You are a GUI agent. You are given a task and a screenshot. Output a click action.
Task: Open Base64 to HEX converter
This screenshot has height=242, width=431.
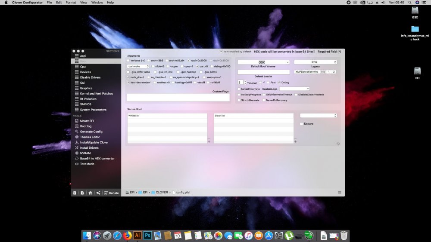pyautogui.click(x=97, y=159)
